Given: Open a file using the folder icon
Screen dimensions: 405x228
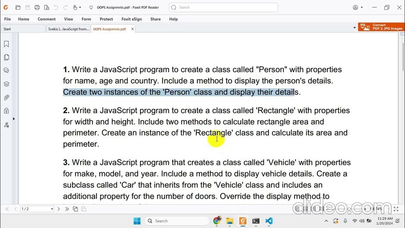Looking at the screenshot, I should (x=18, y=7).
